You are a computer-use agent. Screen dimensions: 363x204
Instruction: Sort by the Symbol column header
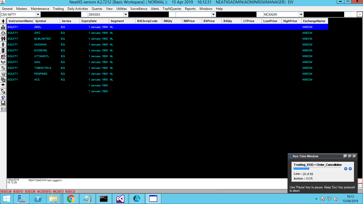pyautogui.click(x=47, y=21)
